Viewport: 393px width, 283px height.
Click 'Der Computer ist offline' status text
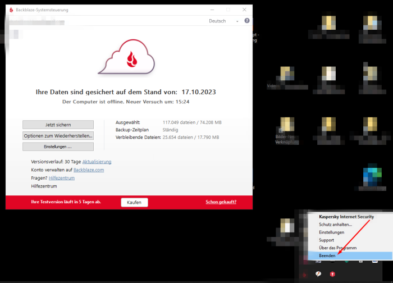point(93,102)
